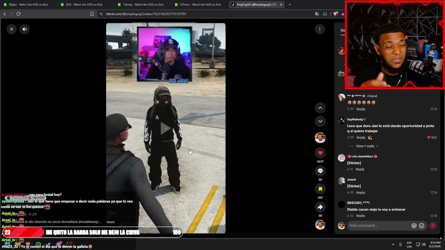Image resolution: width=445 pixels, height=250 pixels.
Task: Change the ESP LAA keyboard language
Action: [x=409, y=244]
